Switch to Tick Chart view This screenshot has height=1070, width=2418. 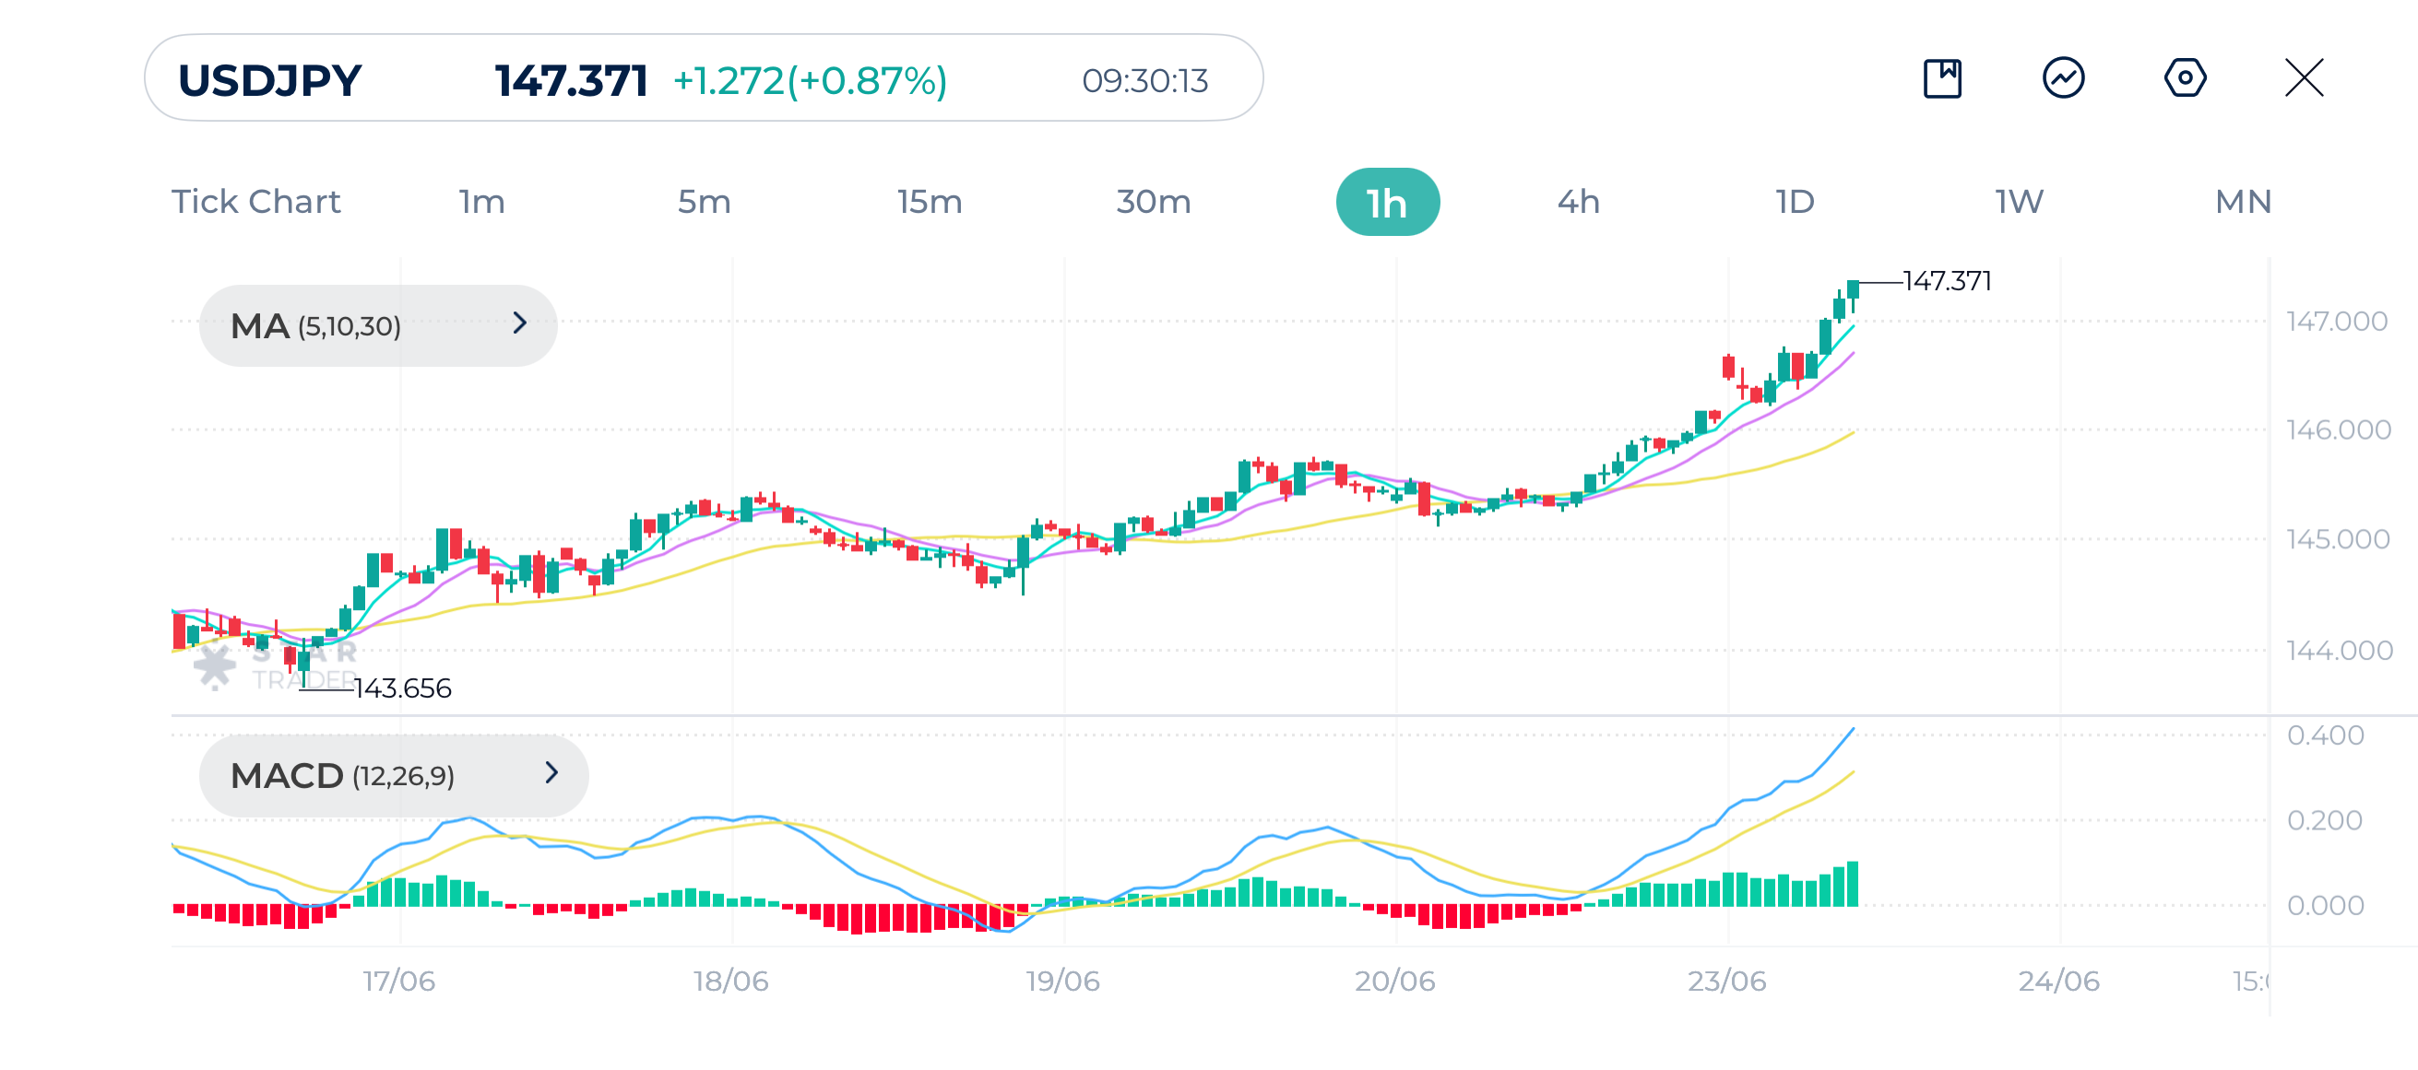point(255,202)
